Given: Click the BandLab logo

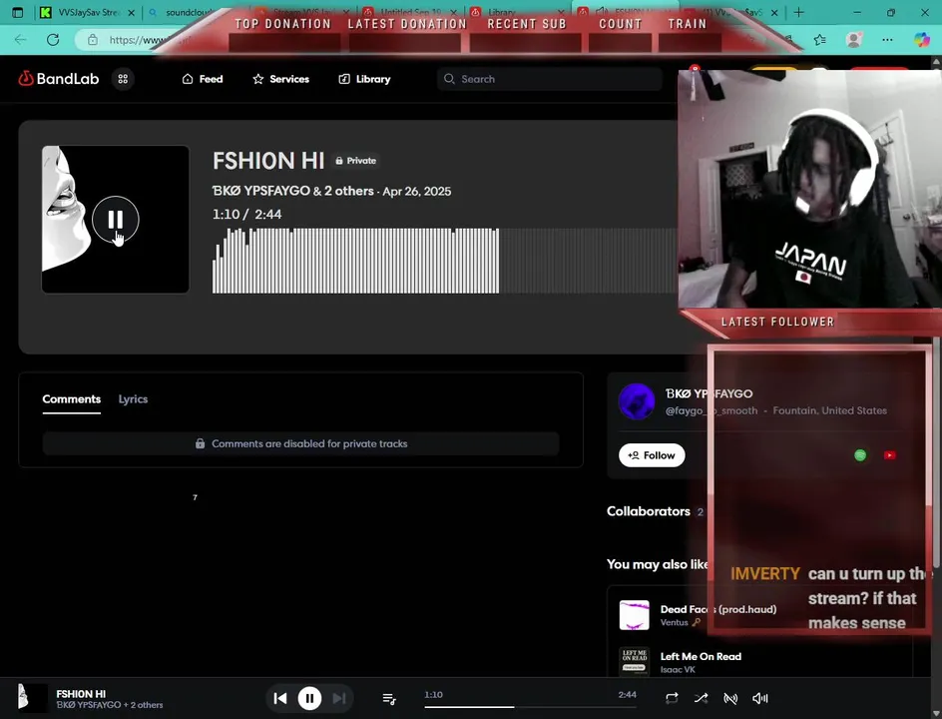Looking at the screenshot, I should click(58, 79).
